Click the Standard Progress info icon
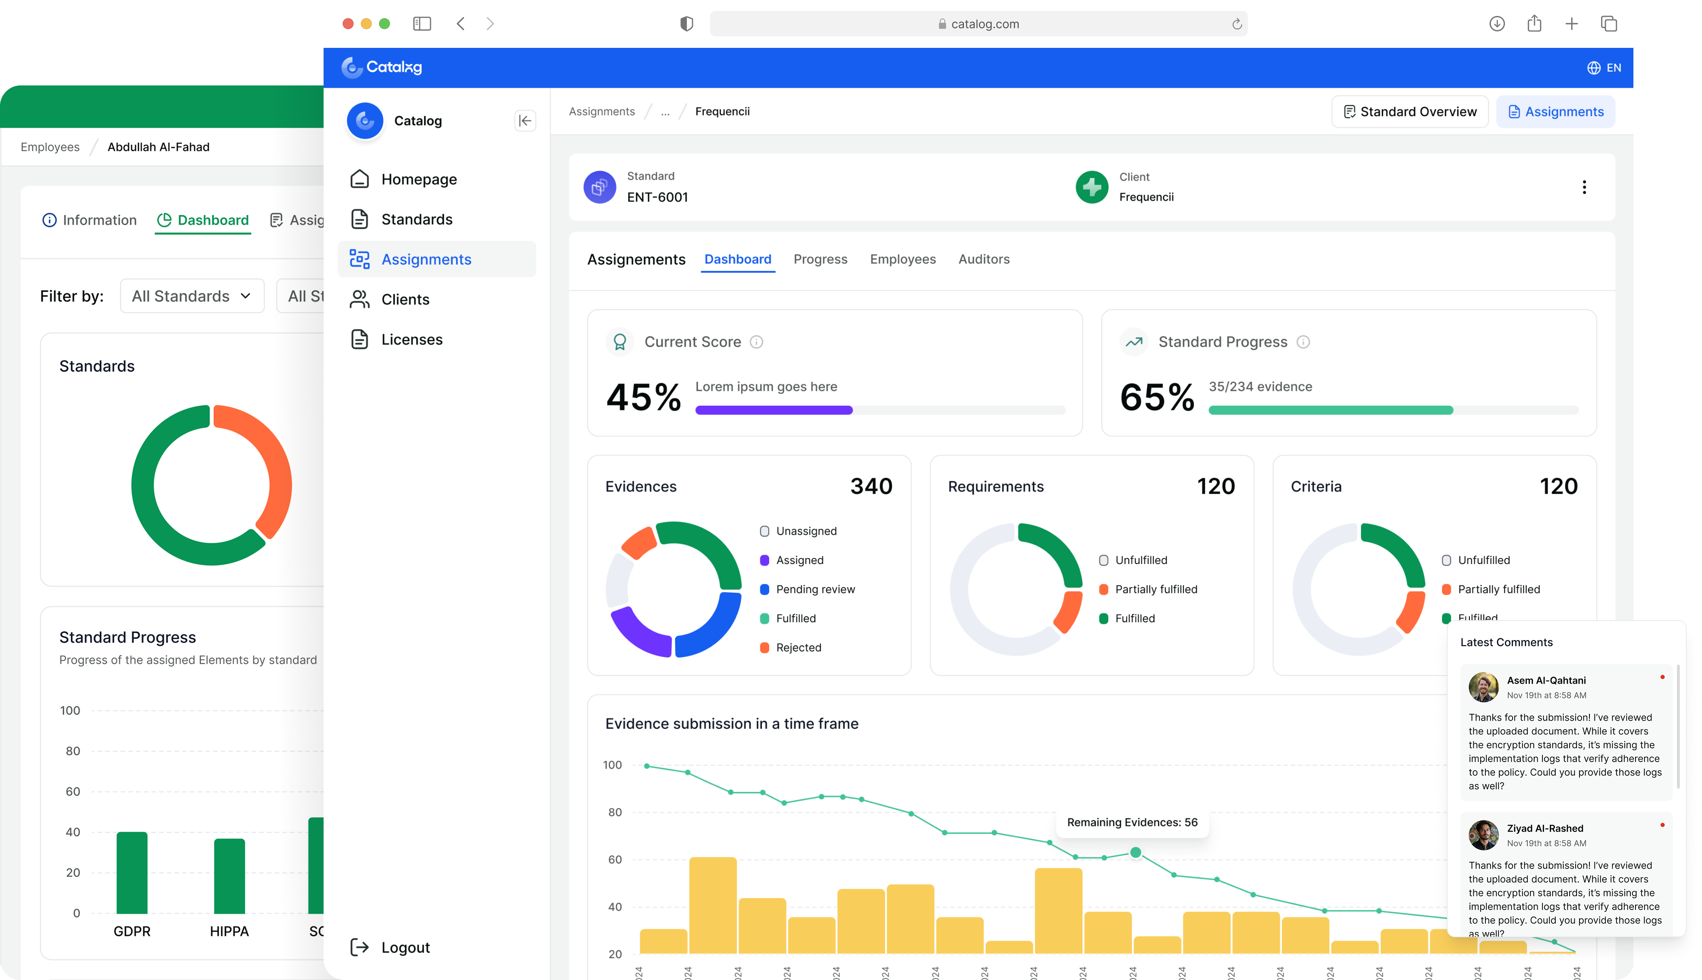This screenshot has height=980, width=1702. click(1303, 342)
